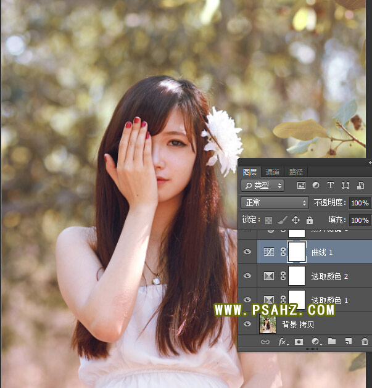Click the 背景 拷贝 layer thumbnail
Image resolution: width=372 pixels, height=388 pixels.
point(268,324)
